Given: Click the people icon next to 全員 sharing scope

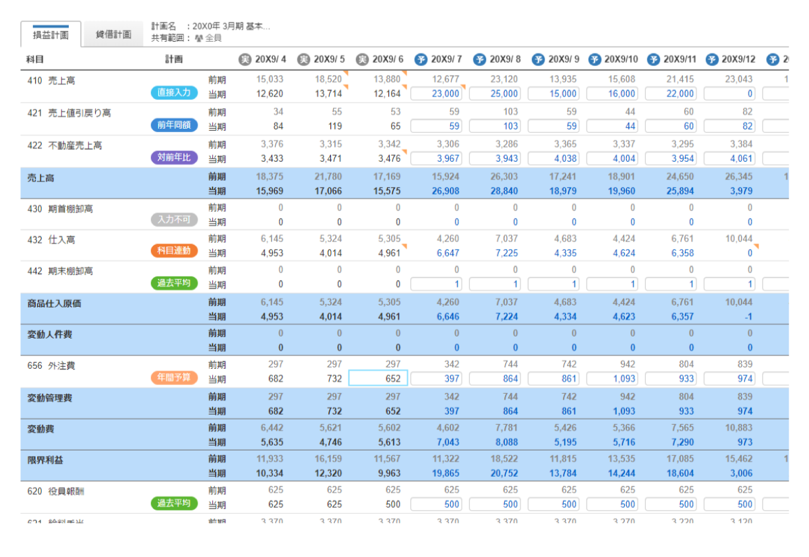Looking at the screenshot, I should click(x=198, y=37).
